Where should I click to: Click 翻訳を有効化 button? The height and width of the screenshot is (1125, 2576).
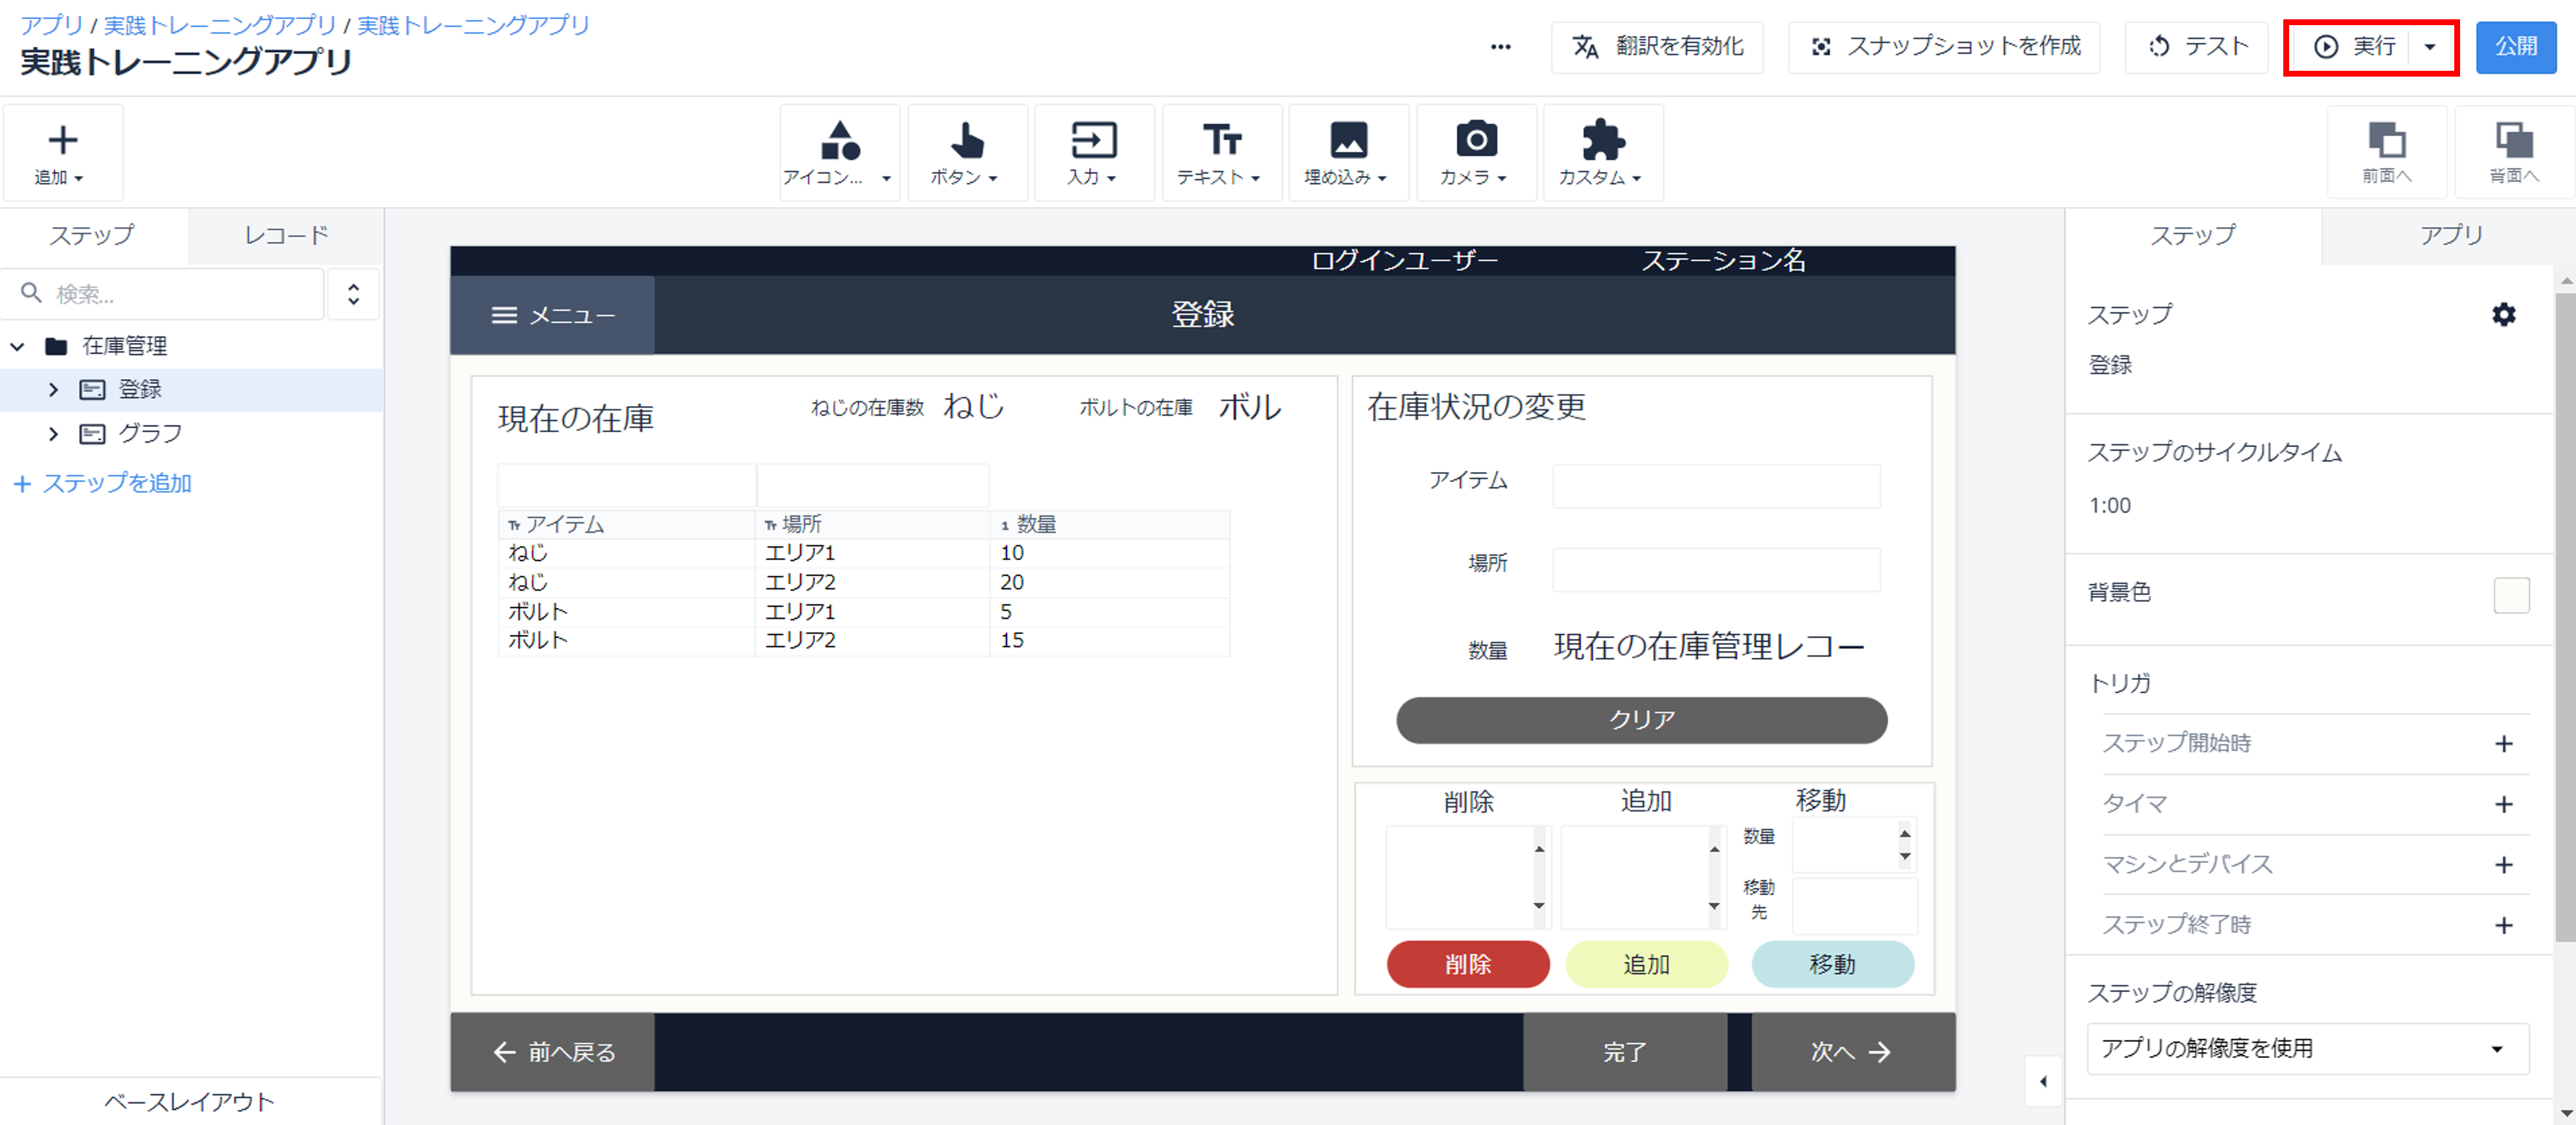(1657, 47)
